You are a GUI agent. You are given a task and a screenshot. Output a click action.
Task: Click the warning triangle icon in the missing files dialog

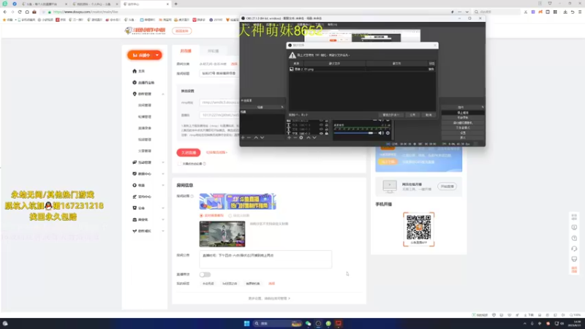click(292, 56)
